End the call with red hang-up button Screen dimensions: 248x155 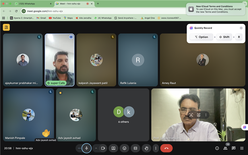[166, 148]
